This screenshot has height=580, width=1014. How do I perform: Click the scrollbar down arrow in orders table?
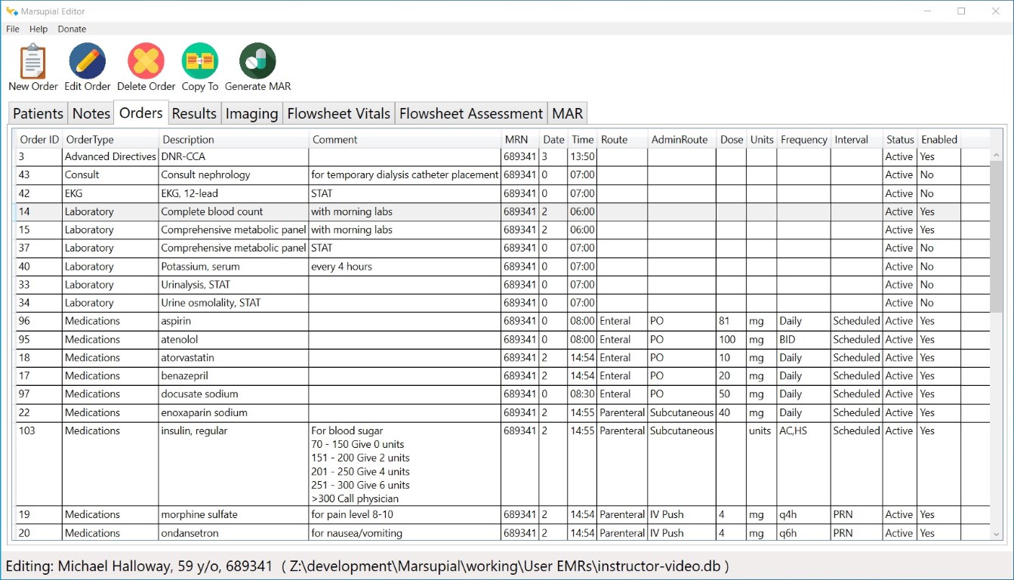tap(996, 534)
